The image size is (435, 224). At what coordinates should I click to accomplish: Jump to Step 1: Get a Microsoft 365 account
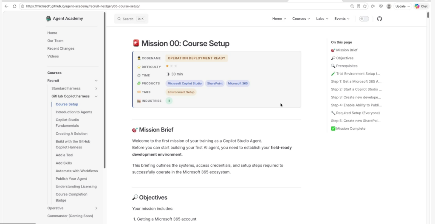coord(356,81)
